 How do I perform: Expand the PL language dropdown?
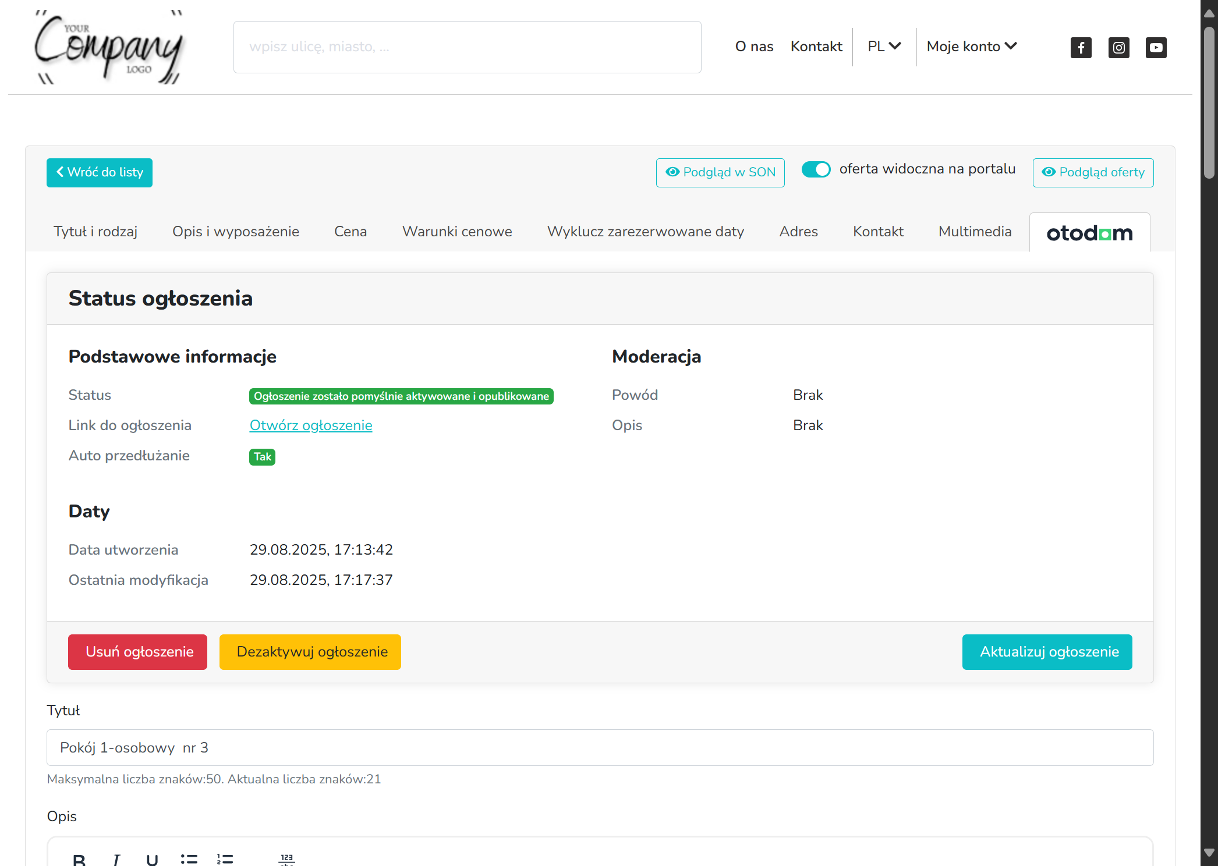884,47
